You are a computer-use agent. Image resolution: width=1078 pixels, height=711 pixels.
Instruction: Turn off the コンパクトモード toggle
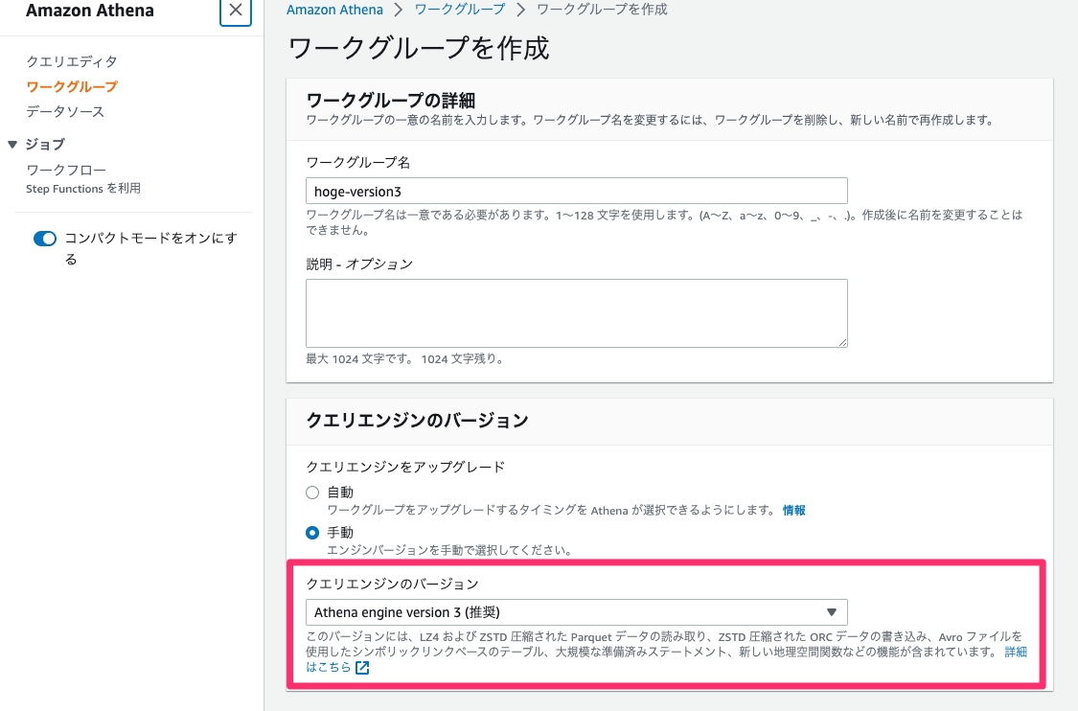(x=45, y=239)
